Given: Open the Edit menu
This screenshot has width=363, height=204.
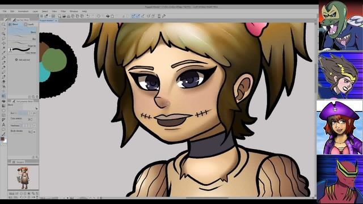Looking at the screenshot, I should (12, 11).
